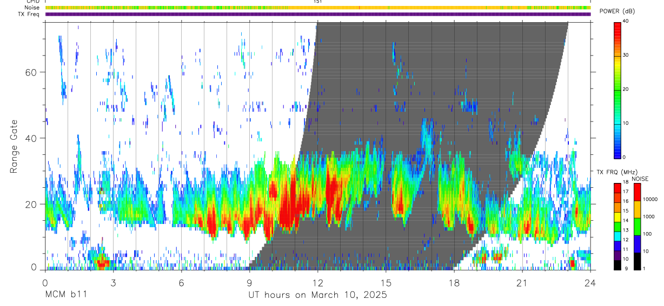Select the 24 hour tick on the x-axis
Screen dimensions: 664x306
pyautogui.click(x=590, y=283)
